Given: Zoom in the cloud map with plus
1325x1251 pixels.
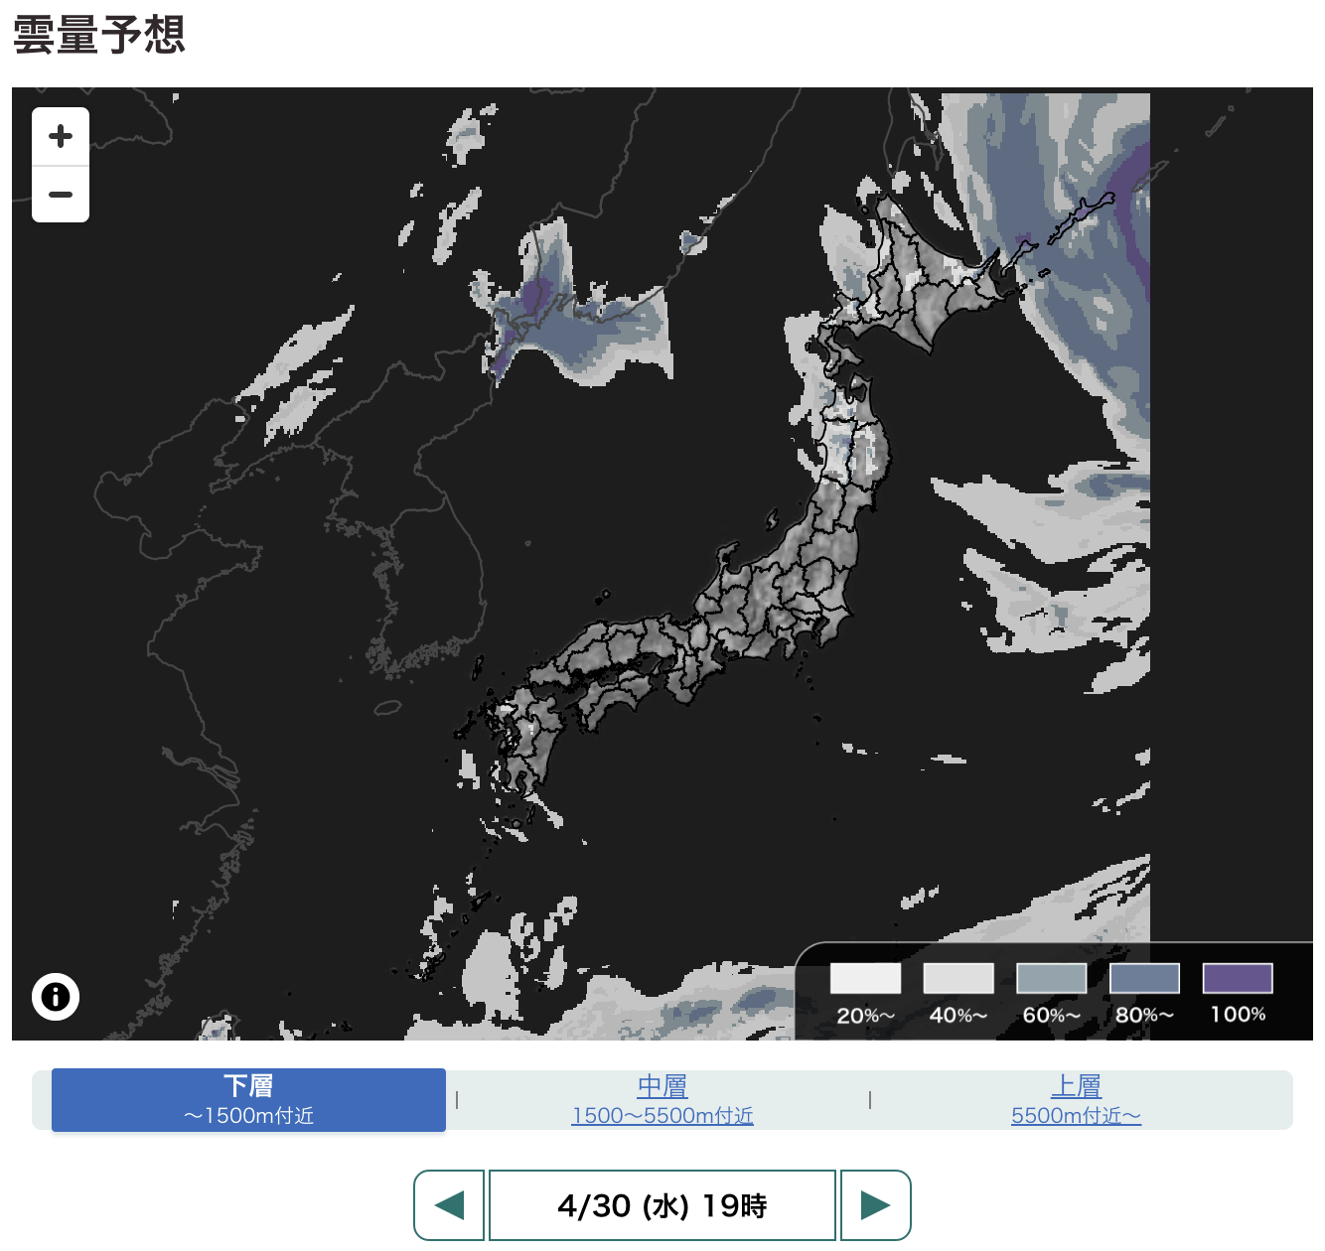Looking at the screenshot, I should [61, 136].
